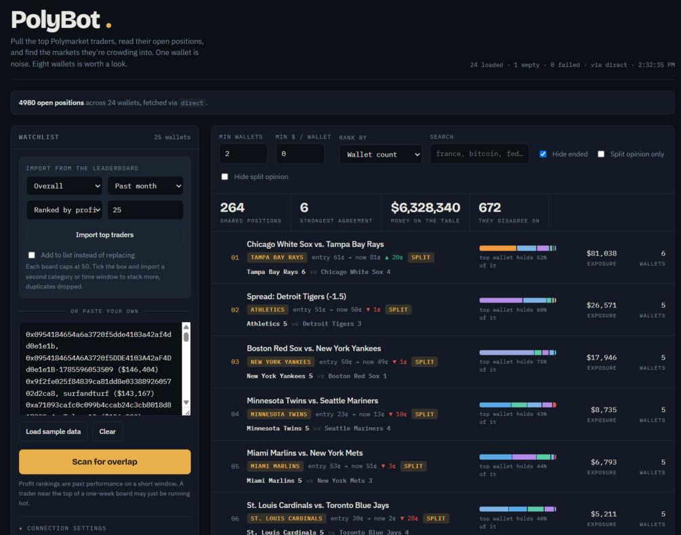Open Spread: Detroit Tigers (-1.5) market

297,296
